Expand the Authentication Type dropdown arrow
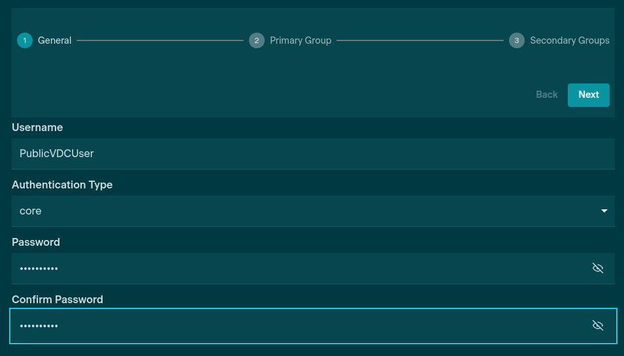 click(x=604, y=211)
